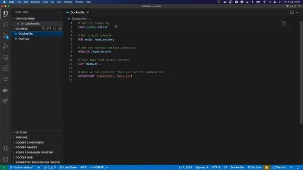Expand DOCKER HUB section
The width and height of the screenshot is (303, 170).
click(37, 157)
